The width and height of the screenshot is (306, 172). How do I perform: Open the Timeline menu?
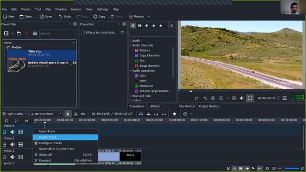pos(61,9)
